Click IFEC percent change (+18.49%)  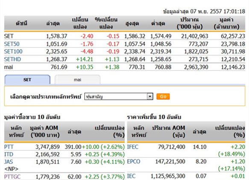click(x=231, y=154)
